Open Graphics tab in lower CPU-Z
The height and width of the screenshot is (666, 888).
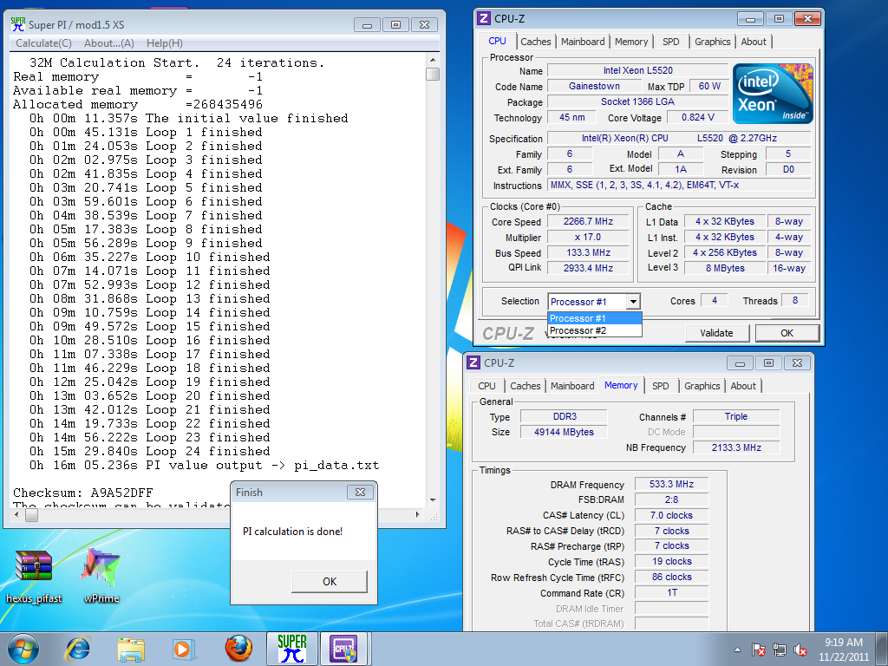(702, 386)
